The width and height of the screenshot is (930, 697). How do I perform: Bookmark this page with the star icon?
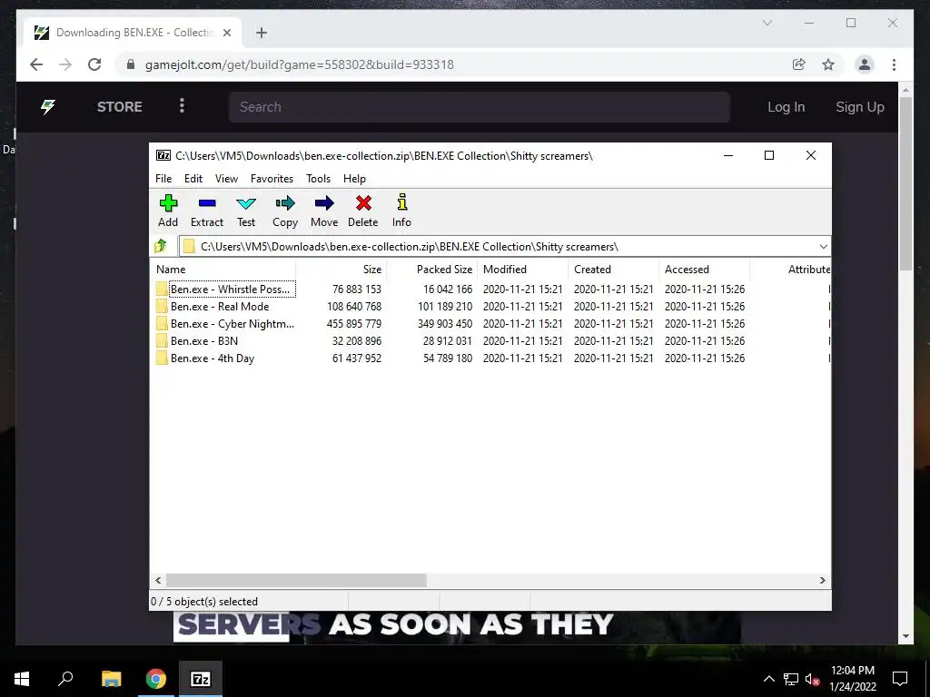tap(828, 64)
